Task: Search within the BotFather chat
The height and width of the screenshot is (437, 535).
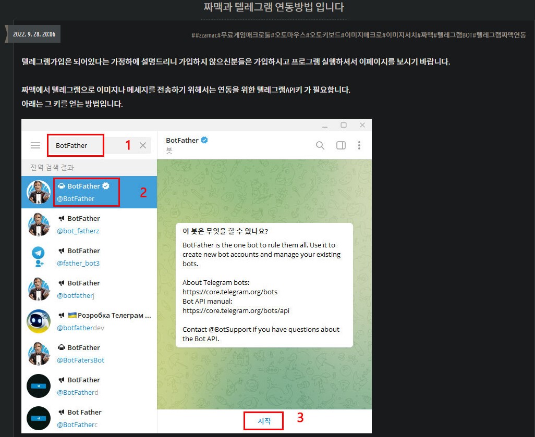Action: 320,145
